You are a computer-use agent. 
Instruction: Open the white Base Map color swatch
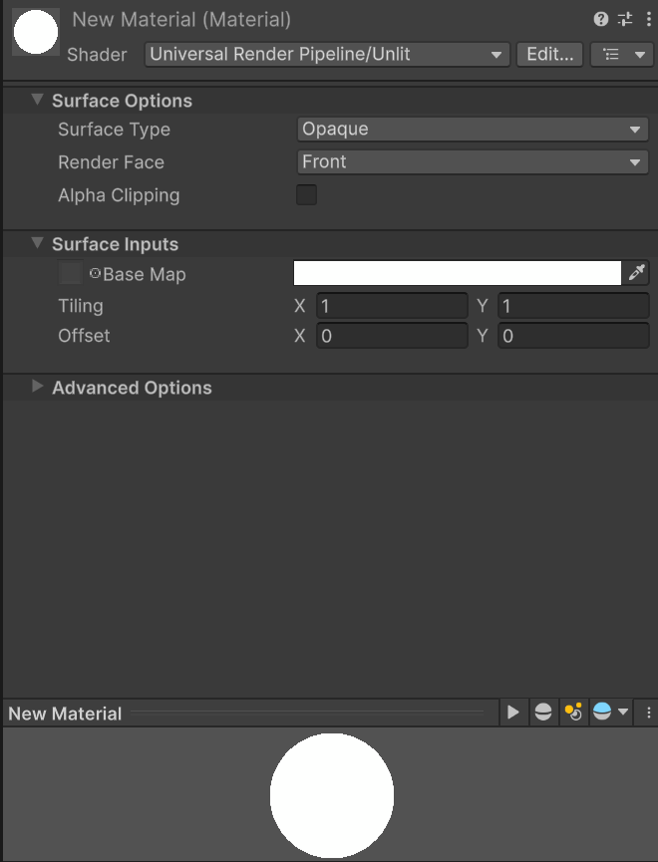click(x=458, y=273)
